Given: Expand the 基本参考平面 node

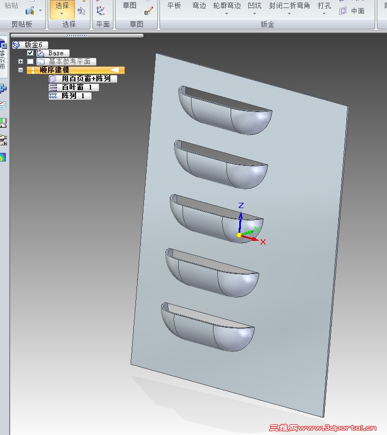Looking at the screenshot, I should (x=20, y=61).
